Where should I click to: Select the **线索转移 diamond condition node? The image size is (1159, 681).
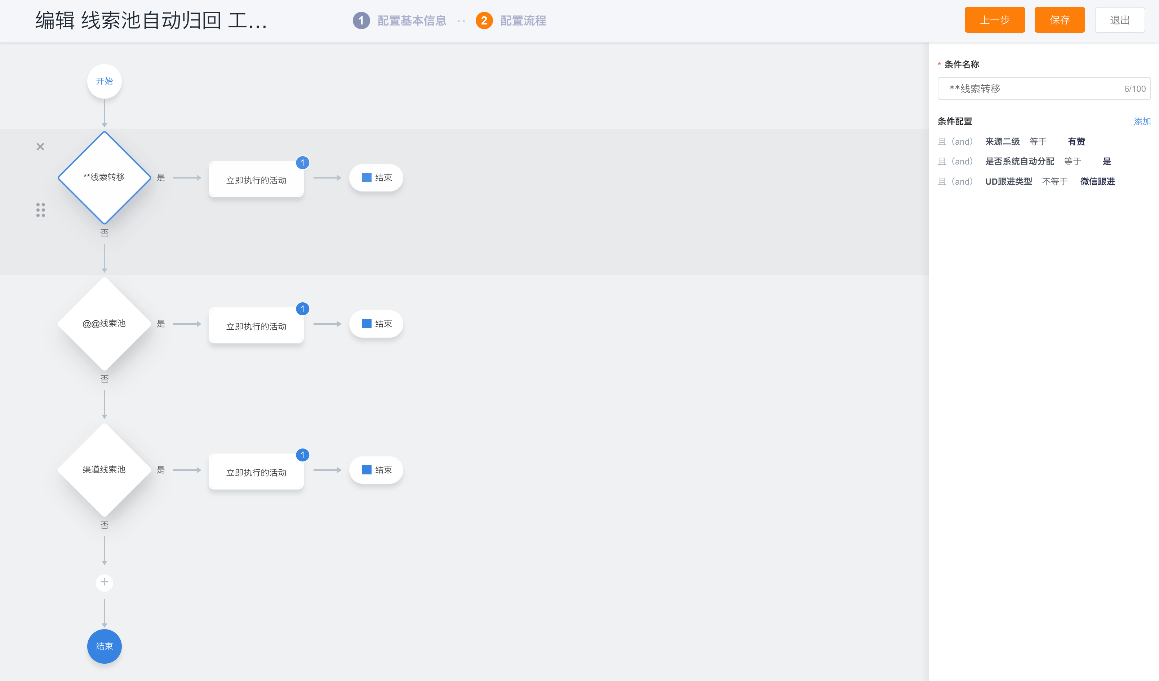(x=105, y=177)
